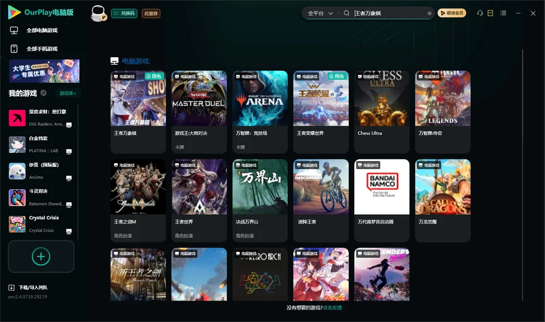Screen dimensions: 545x322
Task: Clear the search box text
Action: [x=429, y=14]
